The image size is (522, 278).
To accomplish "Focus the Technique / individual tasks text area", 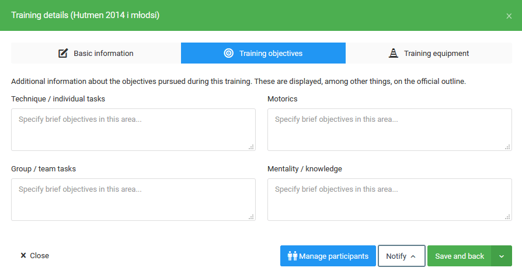I will click(133, 129).
